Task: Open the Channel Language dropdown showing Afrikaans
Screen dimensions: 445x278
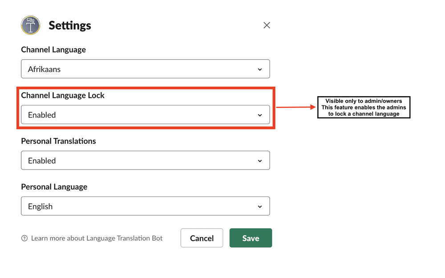Action: 146,69
